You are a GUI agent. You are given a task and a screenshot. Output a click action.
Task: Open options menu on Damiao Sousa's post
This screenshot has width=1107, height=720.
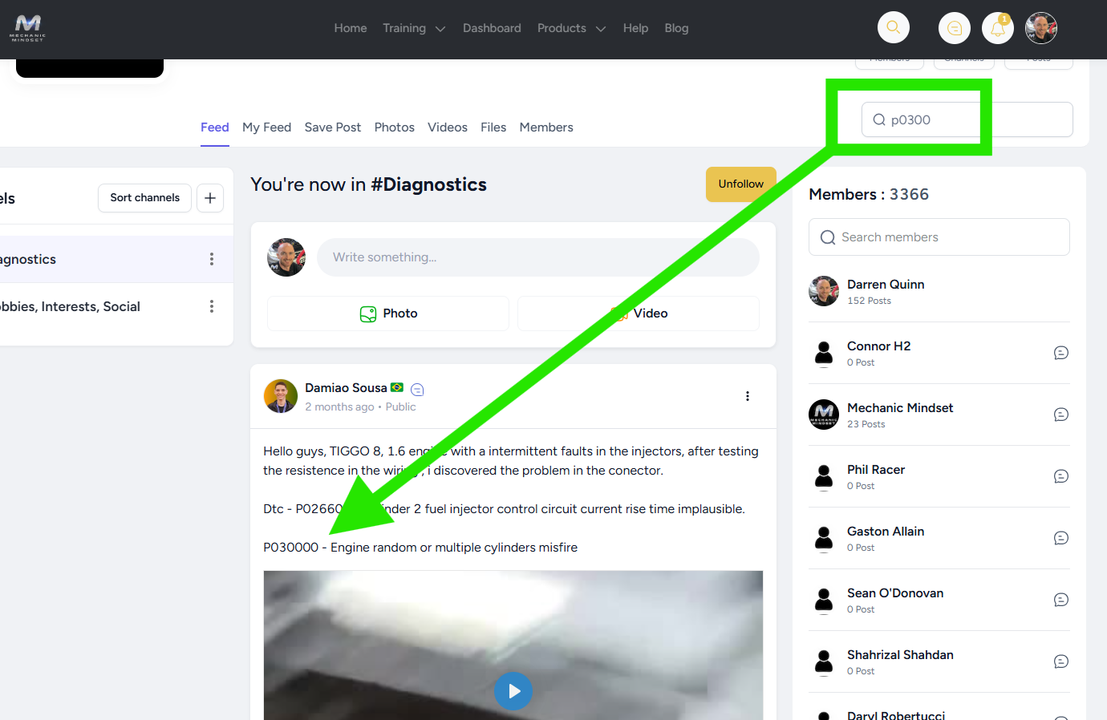(747, 396)
